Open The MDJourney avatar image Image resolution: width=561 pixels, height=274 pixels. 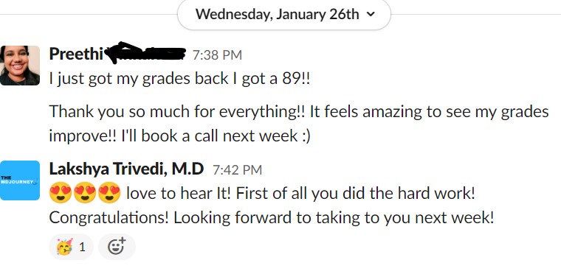[x=20, y=180]
